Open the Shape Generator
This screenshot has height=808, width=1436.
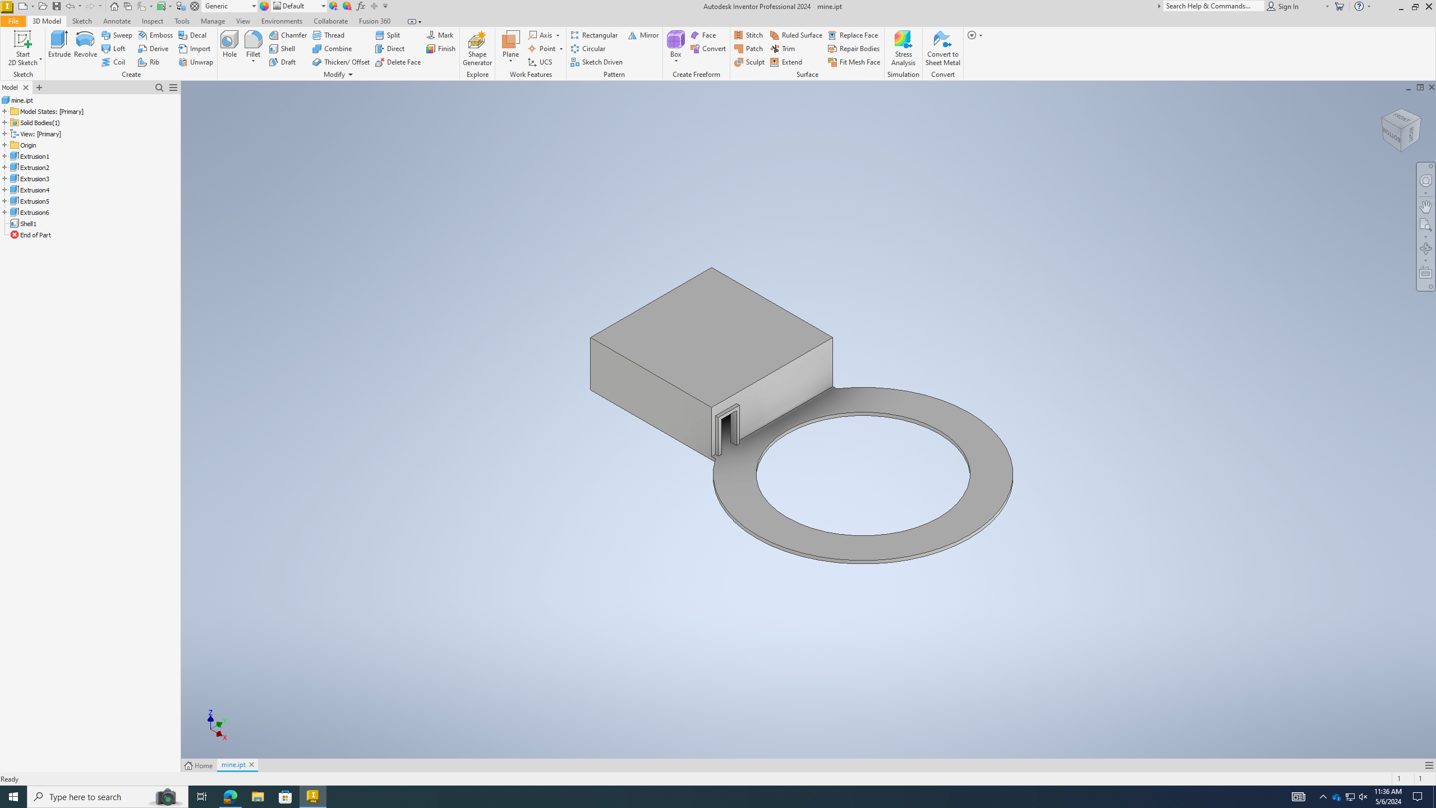pyautogui.click(x=477, y=48)
